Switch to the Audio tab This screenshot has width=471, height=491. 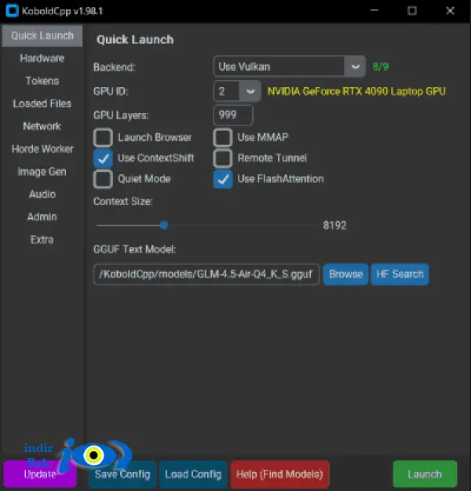click(42, 195)
